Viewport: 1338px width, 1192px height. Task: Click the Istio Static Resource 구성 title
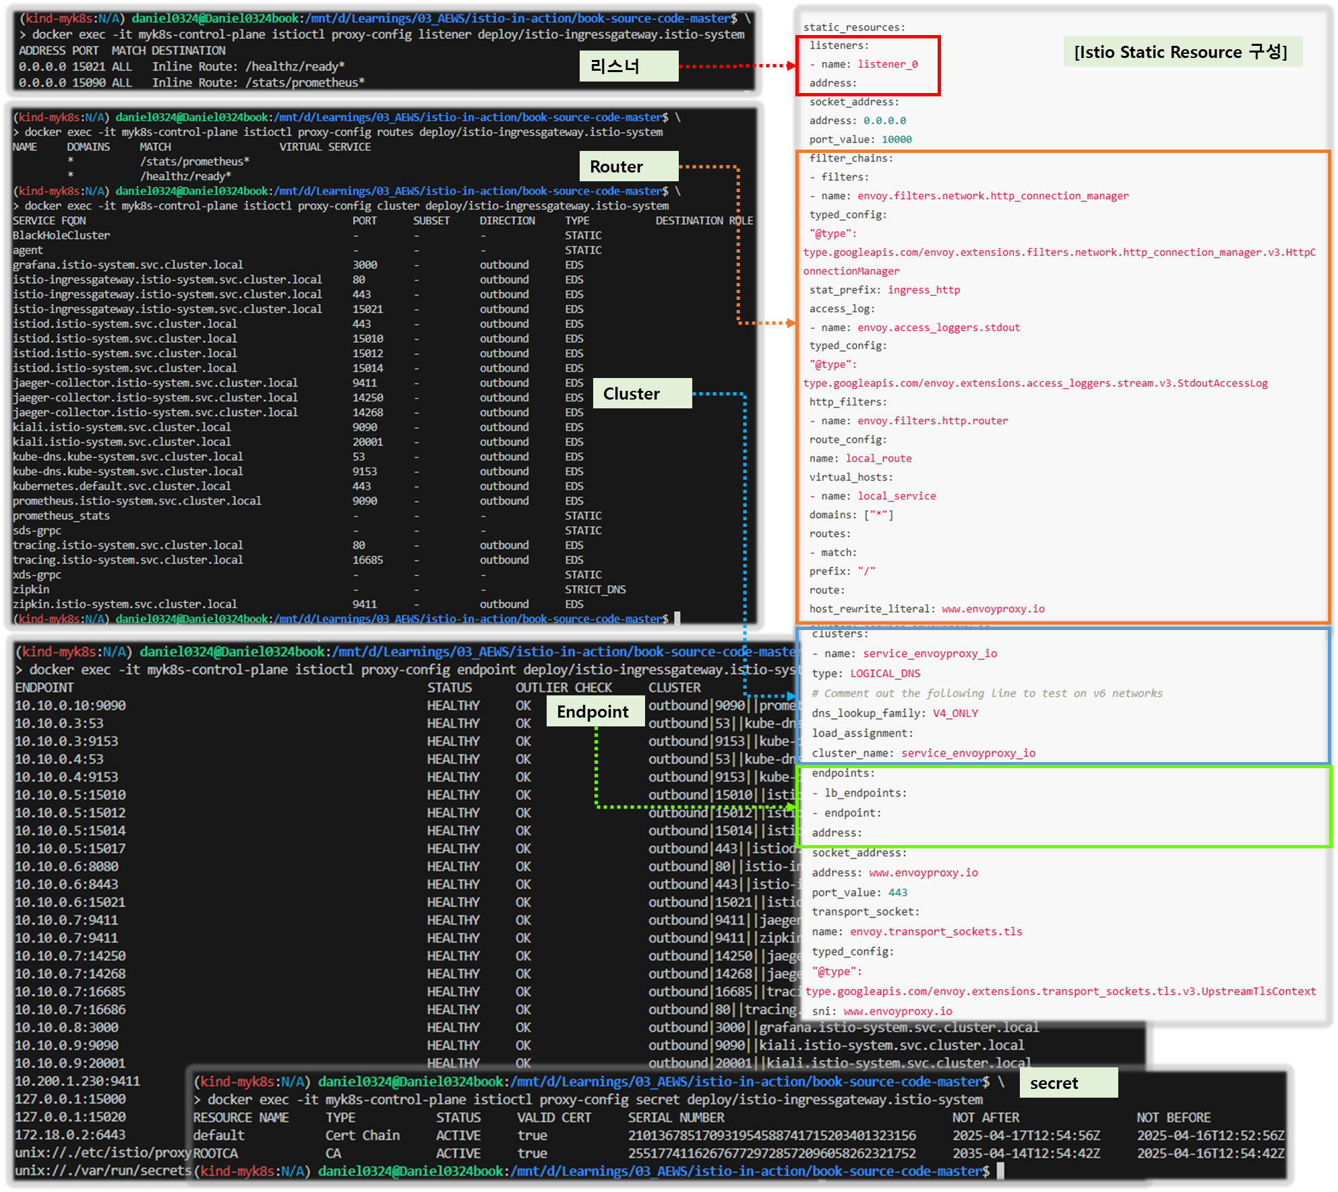(x=1181, y=52)
